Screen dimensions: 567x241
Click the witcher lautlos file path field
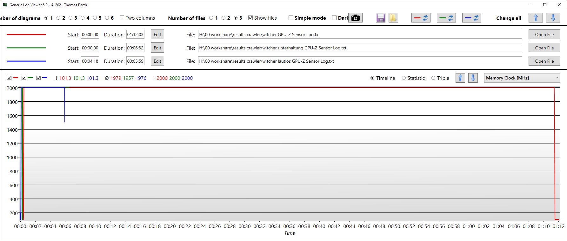(x=360, y=61)
